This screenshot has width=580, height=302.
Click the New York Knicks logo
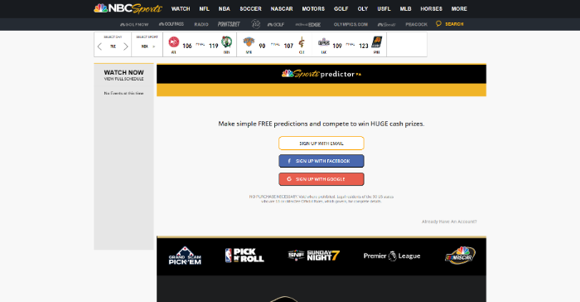tap(249, 41)
